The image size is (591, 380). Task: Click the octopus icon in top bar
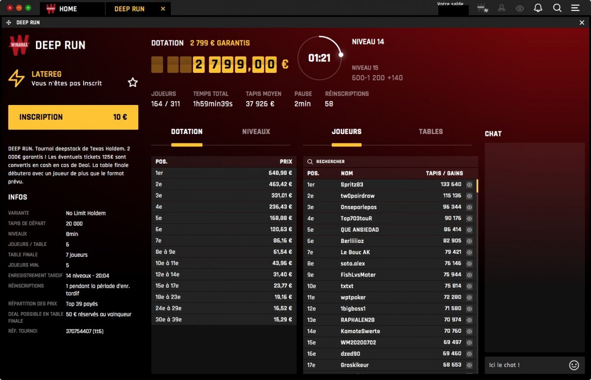click(x=501, y=8)
